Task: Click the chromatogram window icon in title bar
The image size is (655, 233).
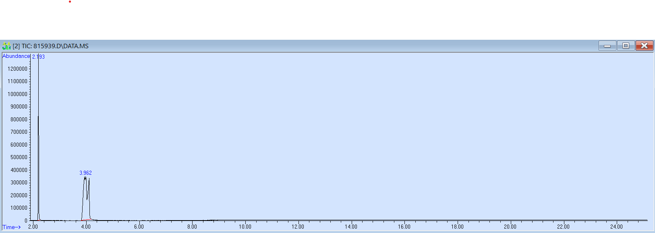Action: (6, 46)
